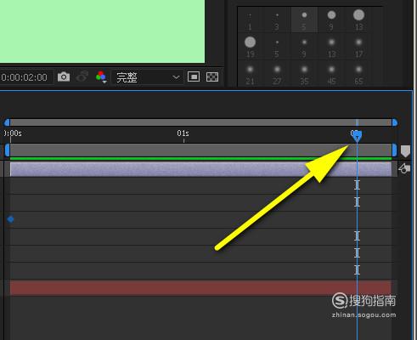Screen dimensions: 417x340
Task: Toggle the transparency grid checkerboard button
Action: (x=212, y=76)
